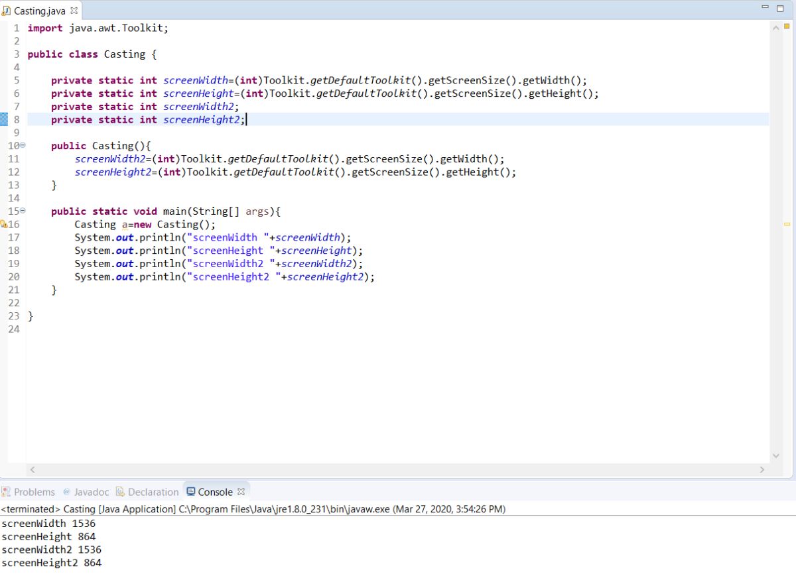
Task: Click 'private static int screenWidth2;' line
Action: pyautogui.click(x=145, y=107)
